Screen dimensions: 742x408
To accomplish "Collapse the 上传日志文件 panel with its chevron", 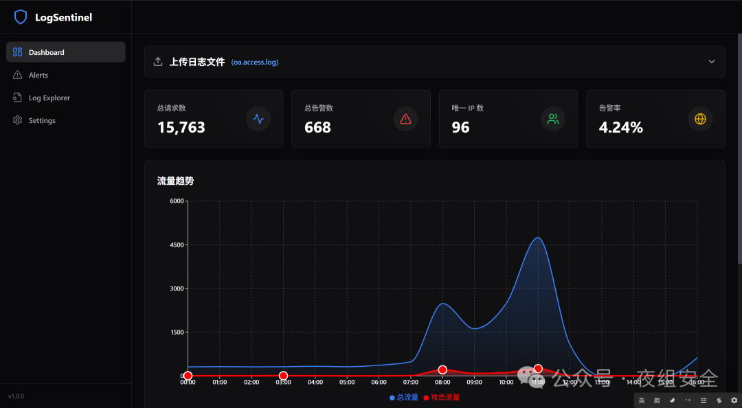I will 712,61.
